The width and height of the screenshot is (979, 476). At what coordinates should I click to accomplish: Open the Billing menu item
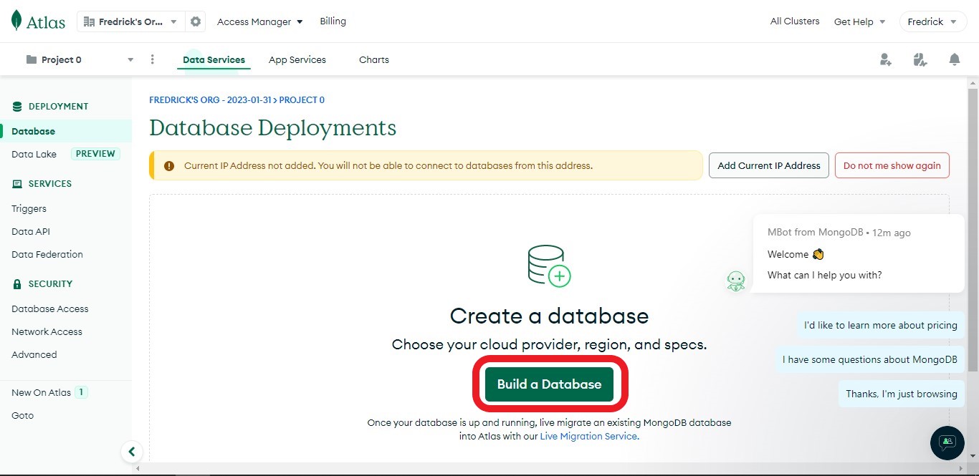pos(333,21)
